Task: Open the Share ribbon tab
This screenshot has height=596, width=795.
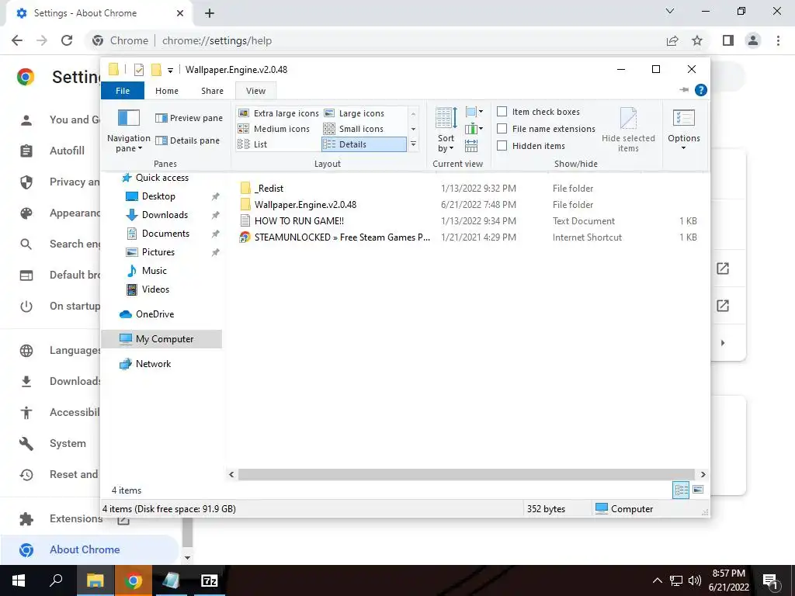Action: pyautogui.click(x=212, y=91)
